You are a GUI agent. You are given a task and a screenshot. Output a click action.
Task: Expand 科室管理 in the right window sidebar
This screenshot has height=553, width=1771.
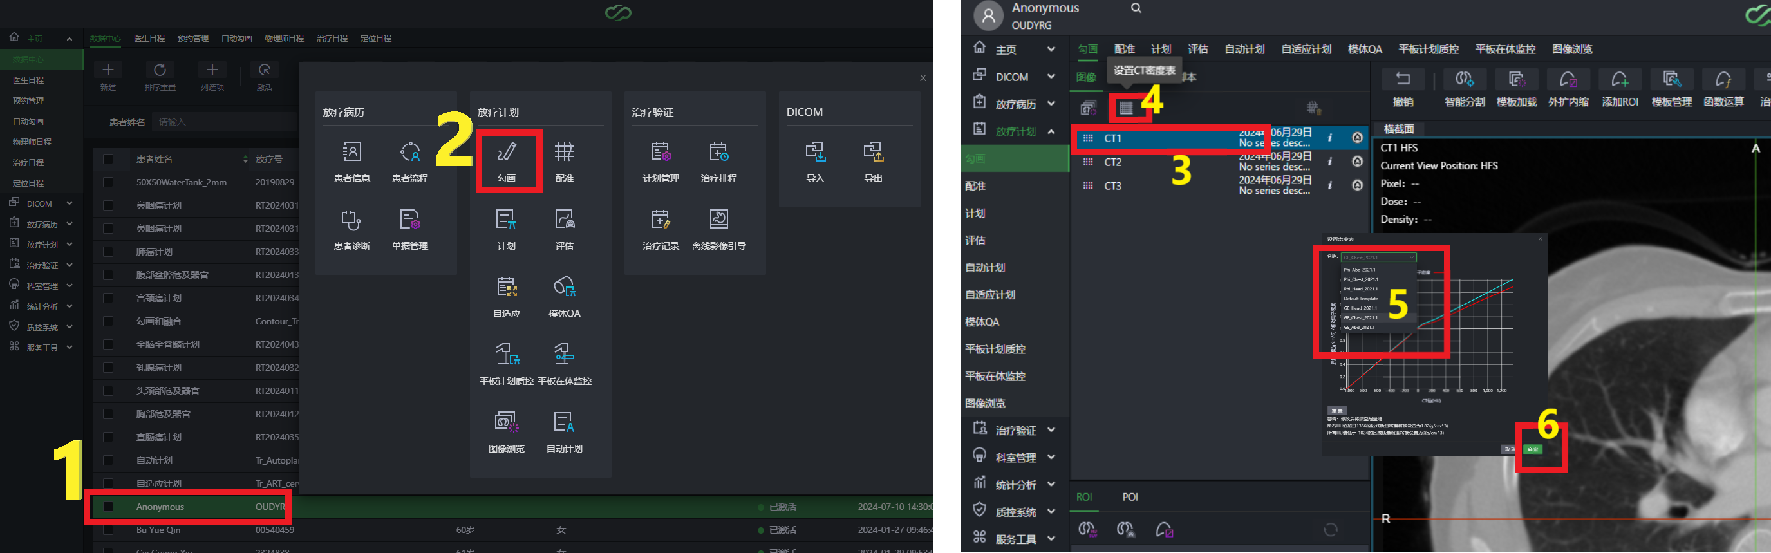[1051, 457]
